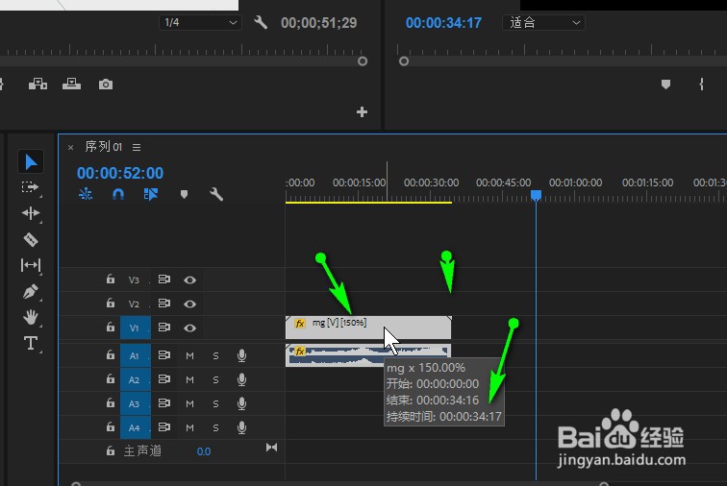The width and height of the screenshot is (727, 486).
Task: Click Insert button in source monitor
Action: coord(38,85)
